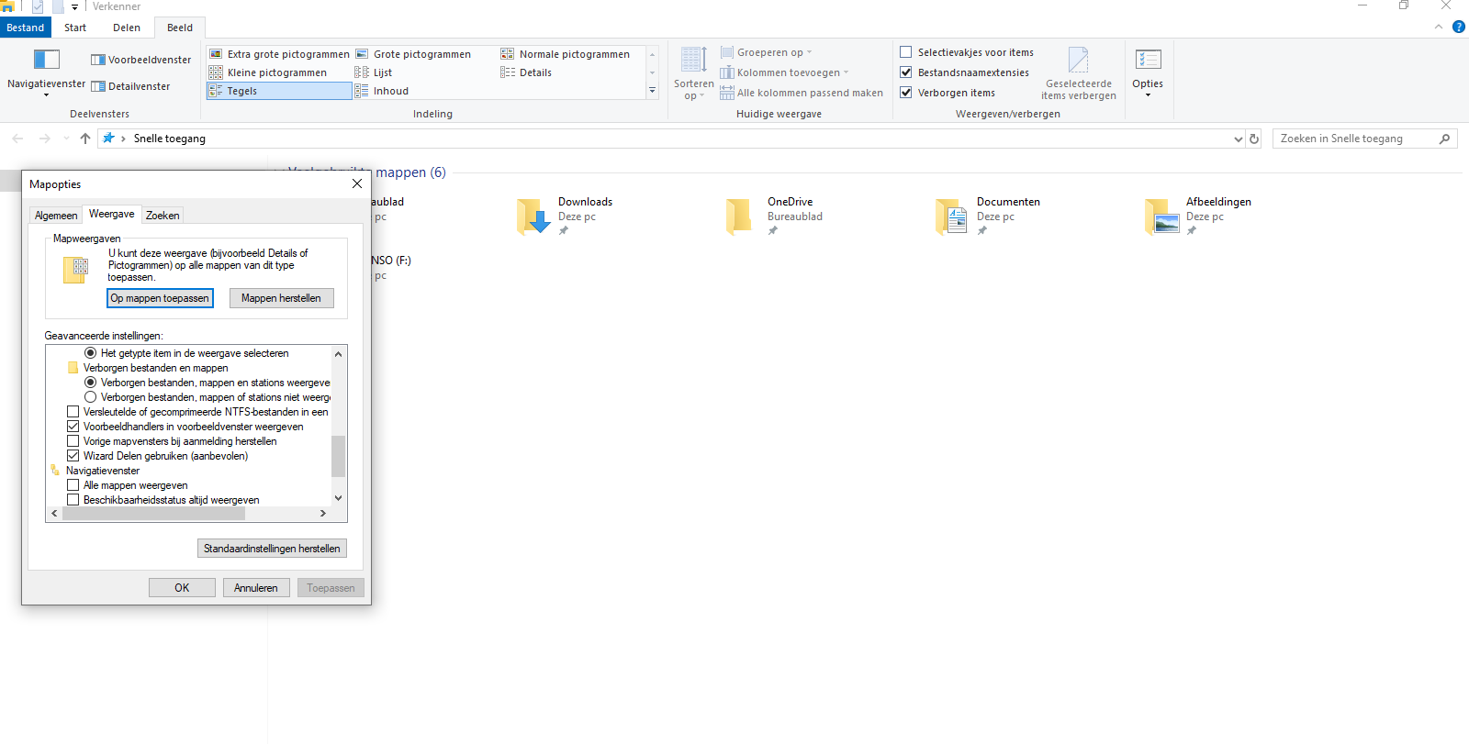Open Groeperen op dropdown
The height and width of the screenshot is (744, 1469).
[767, 52]
